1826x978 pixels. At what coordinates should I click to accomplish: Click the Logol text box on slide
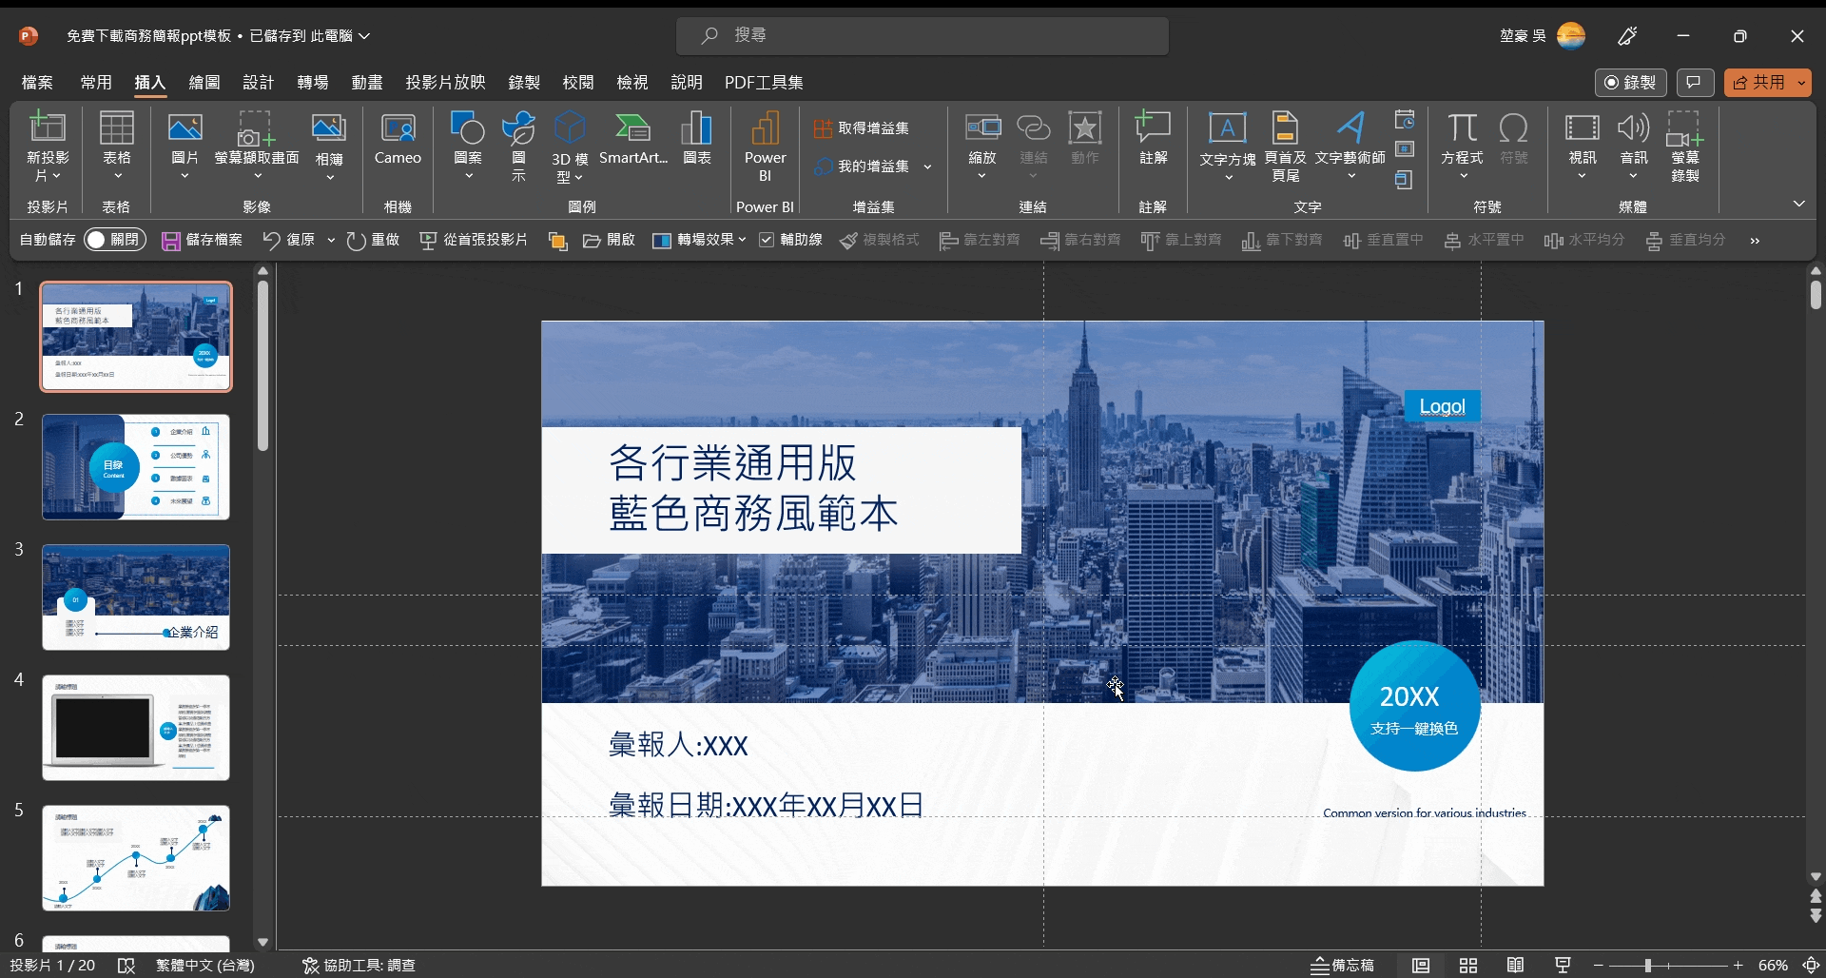1442,406
